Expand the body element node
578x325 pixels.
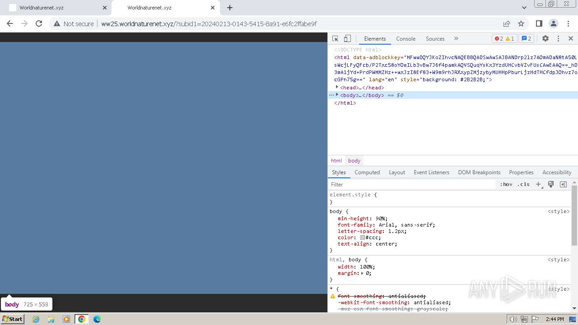click(337, 95)
